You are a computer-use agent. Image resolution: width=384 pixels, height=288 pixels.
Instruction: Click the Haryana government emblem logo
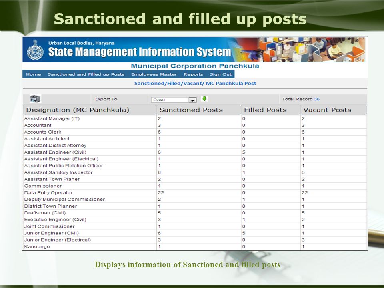pos(35,50)
